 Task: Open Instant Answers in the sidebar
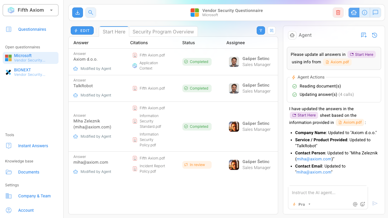click(x=33, y=146)
